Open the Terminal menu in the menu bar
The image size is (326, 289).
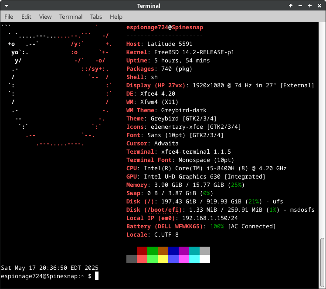(x=71, y=17)
